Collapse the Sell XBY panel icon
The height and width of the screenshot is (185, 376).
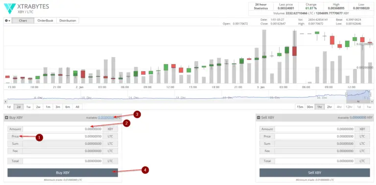coord(258,117)
